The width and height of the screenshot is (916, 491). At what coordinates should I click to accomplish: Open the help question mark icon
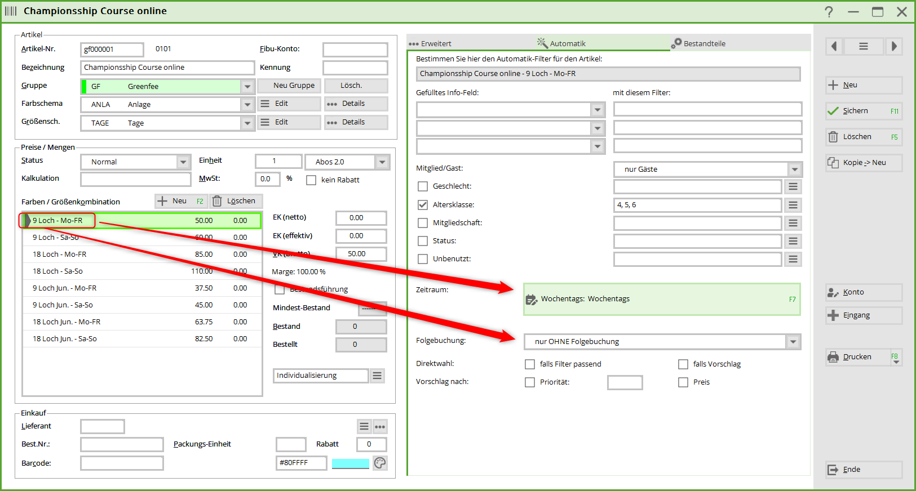[829, 12]
